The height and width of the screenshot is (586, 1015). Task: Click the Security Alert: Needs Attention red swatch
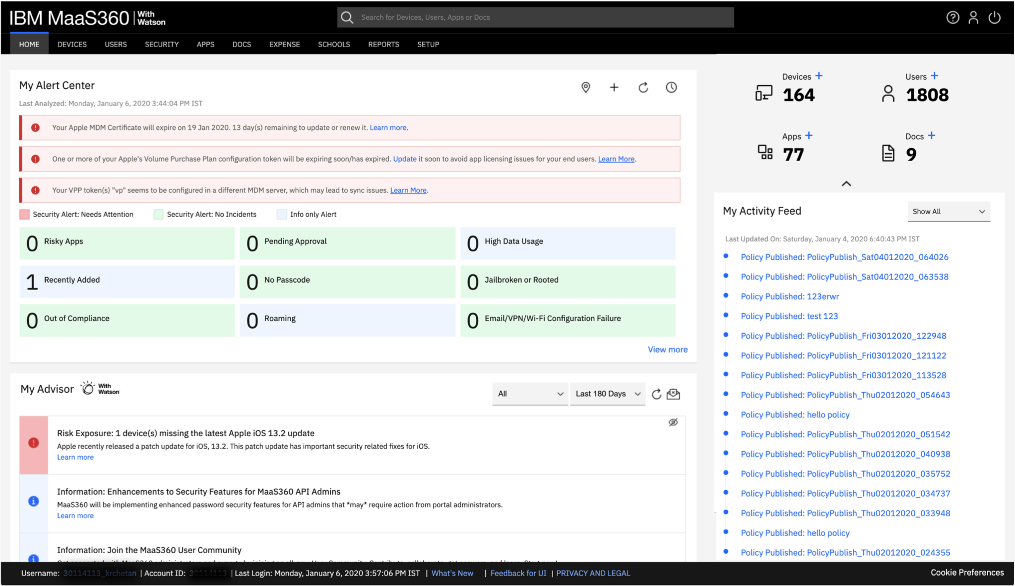24,214
